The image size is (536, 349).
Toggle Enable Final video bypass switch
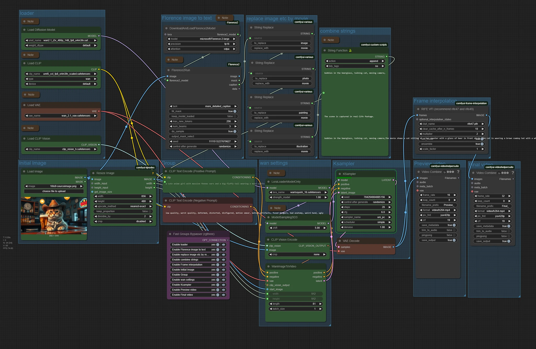click(x=217, y=295)
